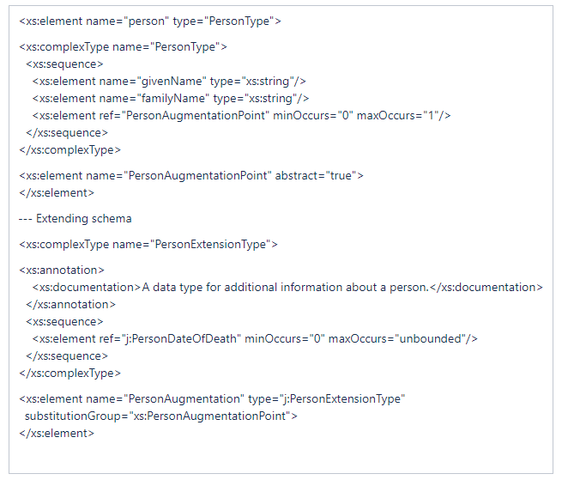Click the substitutionGroup attribute line
This screenshot has width=562, height=480.
point(161,416)
